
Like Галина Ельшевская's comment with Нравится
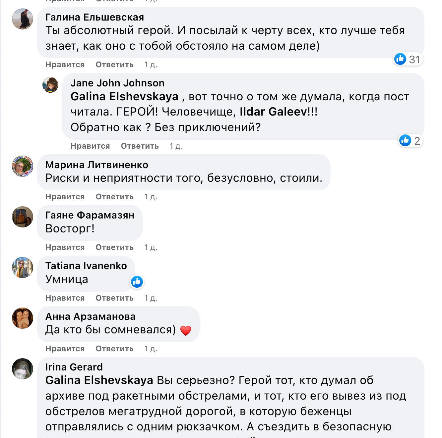coord(65,65)
